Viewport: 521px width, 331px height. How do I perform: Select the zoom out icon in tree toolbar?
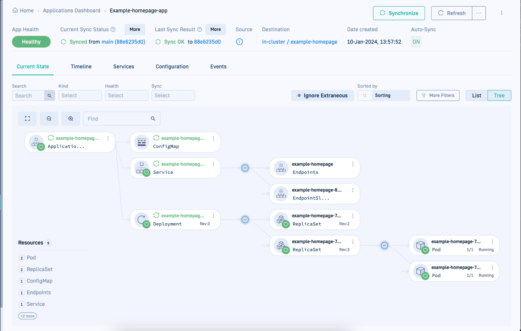[49, 118]
